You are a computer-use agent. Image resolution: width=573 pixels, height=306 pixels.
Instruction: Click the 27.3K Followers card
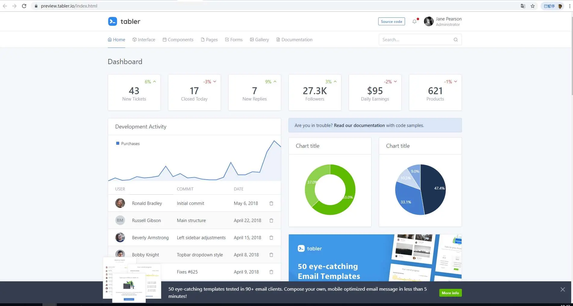315,92
